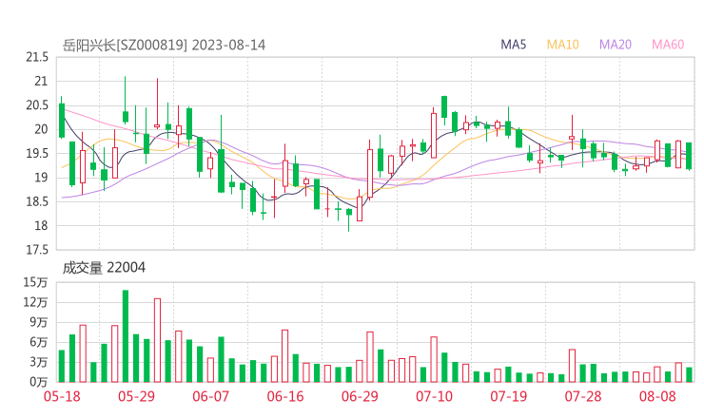Click the 08-08 date axis label
Viewport: 704px width, 418px height.
click(657, 396)
